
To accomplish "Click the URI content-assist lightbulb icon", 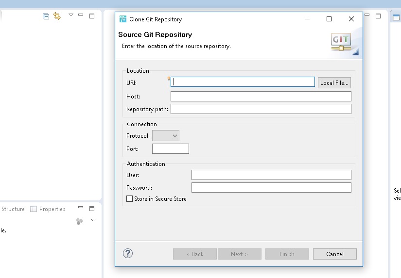I will pyautogui.click(x=169, y=79).
